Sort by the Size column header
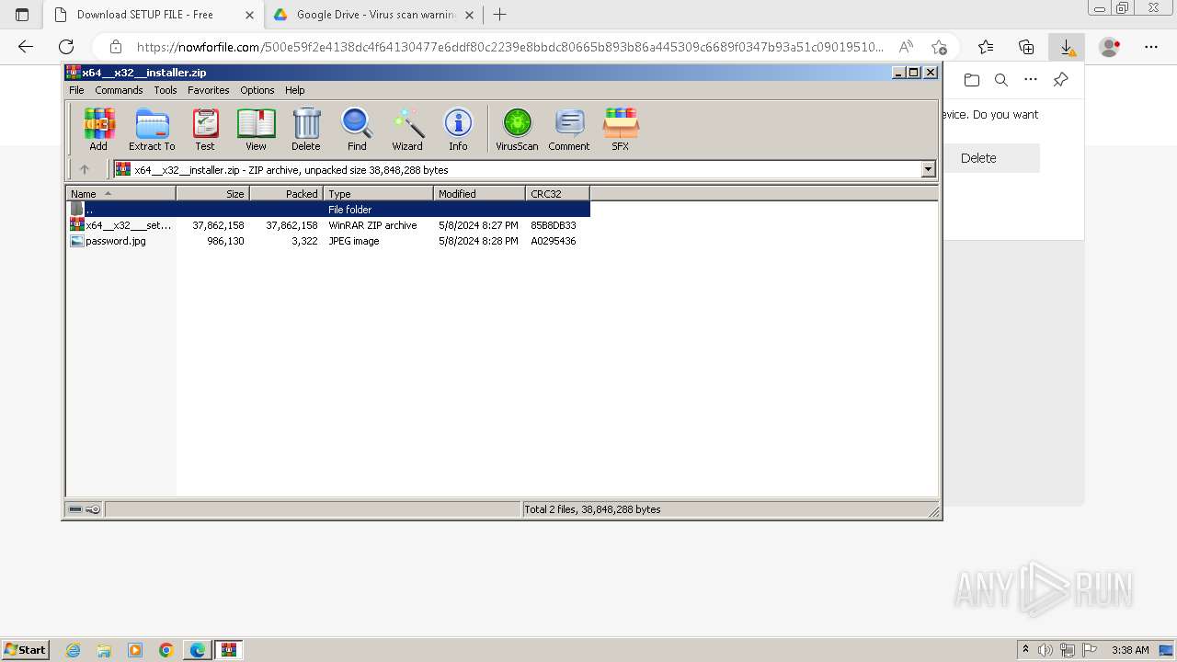The width and height of the screenshot is (1177, 662). point(212,193)
